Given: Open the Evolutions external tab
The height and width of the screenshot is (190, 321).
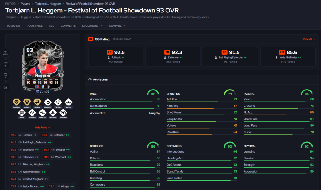Looking at the screenshot, I should coord(92,26).
